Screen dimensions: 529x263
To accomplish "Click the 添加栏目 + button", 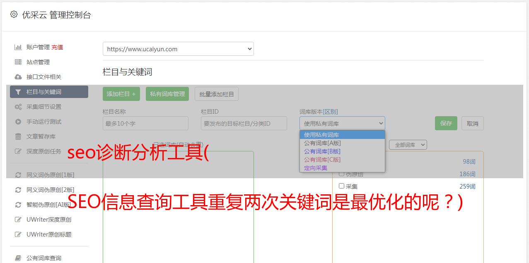I will tap(121, 94).
